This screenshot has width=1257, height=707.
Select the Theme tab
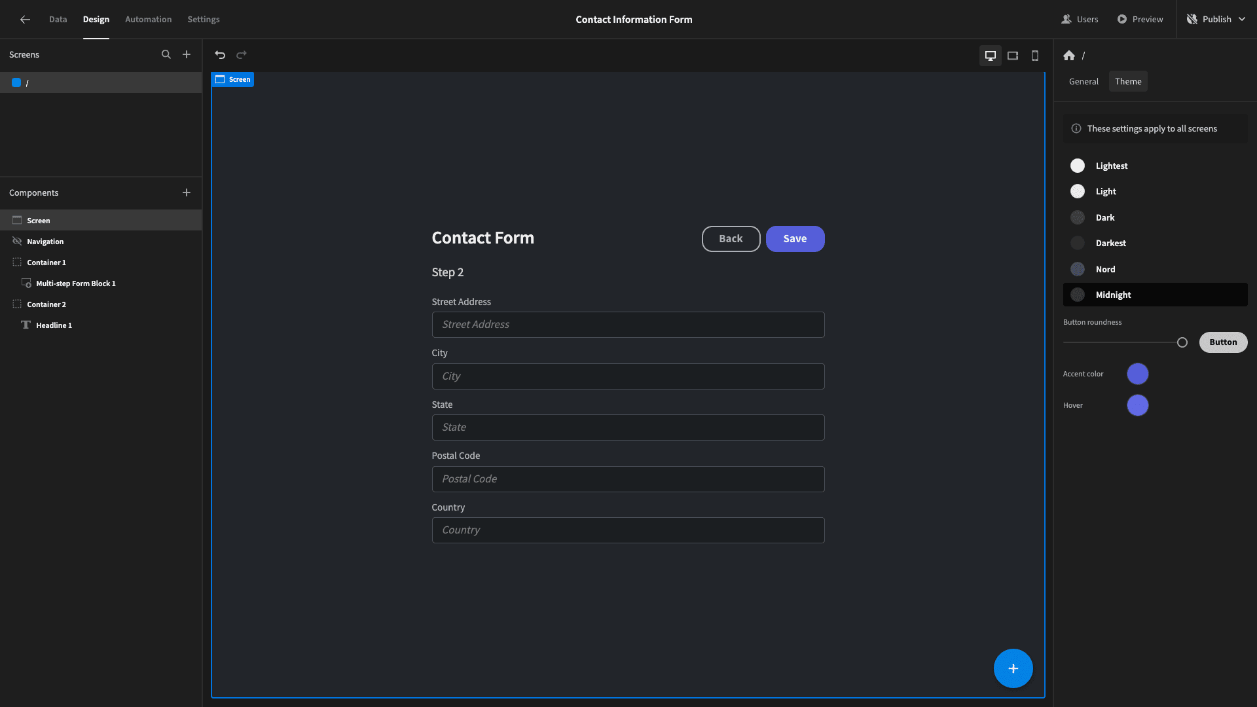tap(1128, 81)
